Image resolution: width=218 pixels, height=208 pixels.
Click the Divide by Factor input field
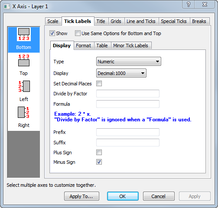click(128, 94)
